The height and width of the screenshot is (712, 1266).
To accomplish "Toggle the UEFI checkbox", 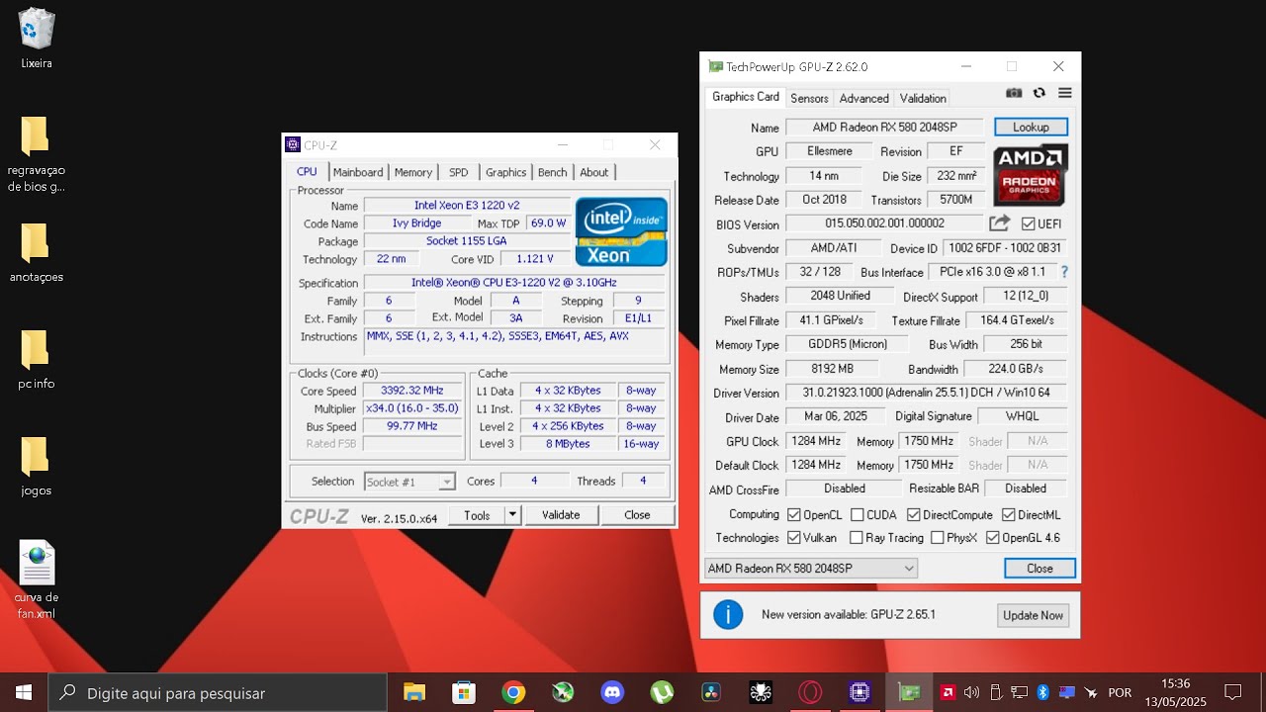I will (1028, 224).
